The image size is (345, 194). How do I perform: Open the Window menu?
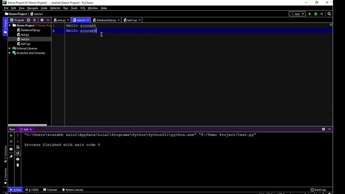93,8
